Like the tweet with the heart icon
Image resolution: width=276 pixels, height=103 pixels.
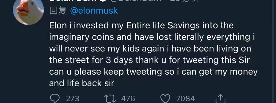(166, 99)
